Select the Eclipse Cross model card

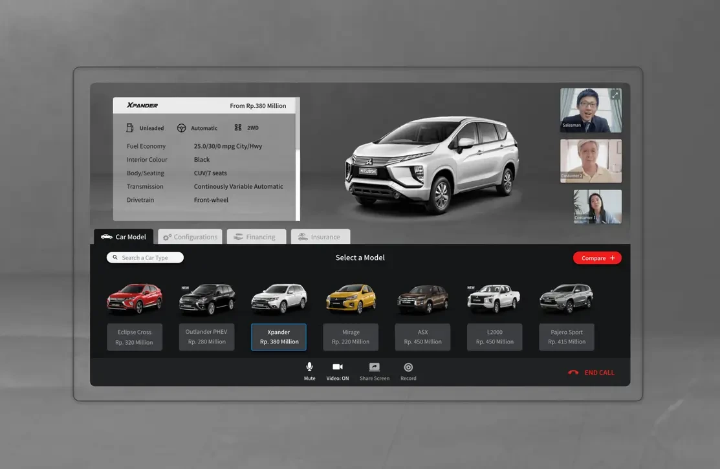click(x=135, y=337)
